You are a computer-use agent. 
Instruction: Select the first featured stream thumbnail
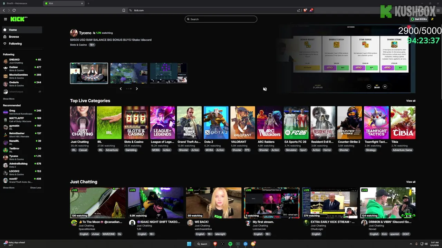coord(89,73)
